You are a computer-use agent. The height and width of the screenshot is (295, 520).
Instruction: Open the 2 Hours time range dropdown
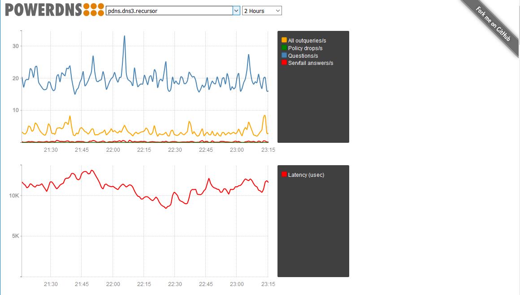click(x=261, y=10)
